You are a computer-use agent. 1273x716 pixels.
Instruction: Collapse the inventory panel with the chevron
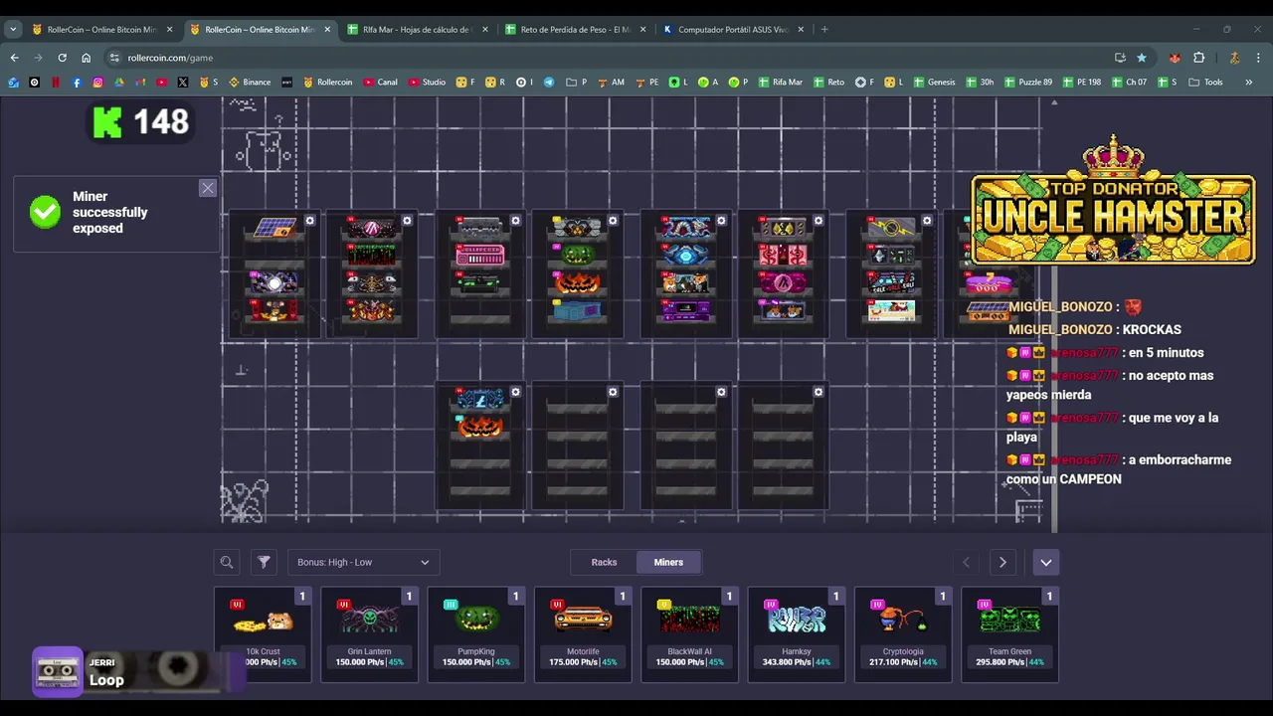1046,562
